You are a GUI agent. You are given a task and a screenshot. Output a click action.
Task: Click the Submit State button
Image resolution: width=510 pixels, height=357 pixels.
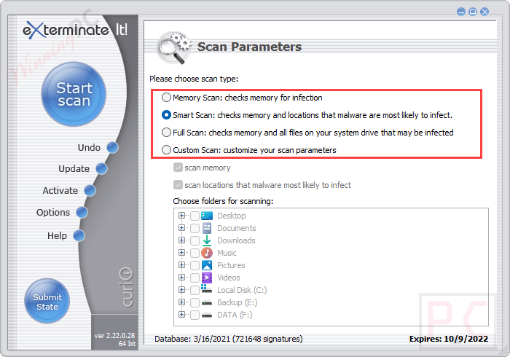[x=47, y=301]
